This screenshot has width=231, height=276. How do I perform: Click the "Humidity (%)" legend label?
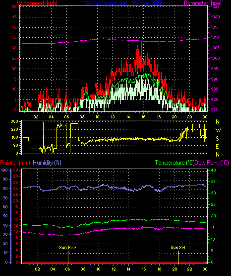[x=47, y=163]
